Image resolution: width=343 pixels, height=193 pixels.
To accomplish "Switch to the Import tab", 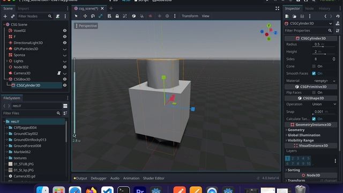I will [x=23, y=9].
